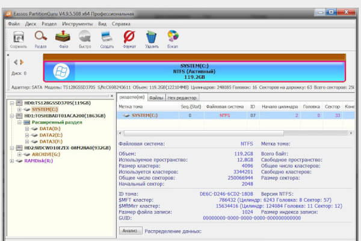The height and width of the screenshot is (241, 361).
Task: Click the table scroll left arrow
Action: (x=120, y=133)
